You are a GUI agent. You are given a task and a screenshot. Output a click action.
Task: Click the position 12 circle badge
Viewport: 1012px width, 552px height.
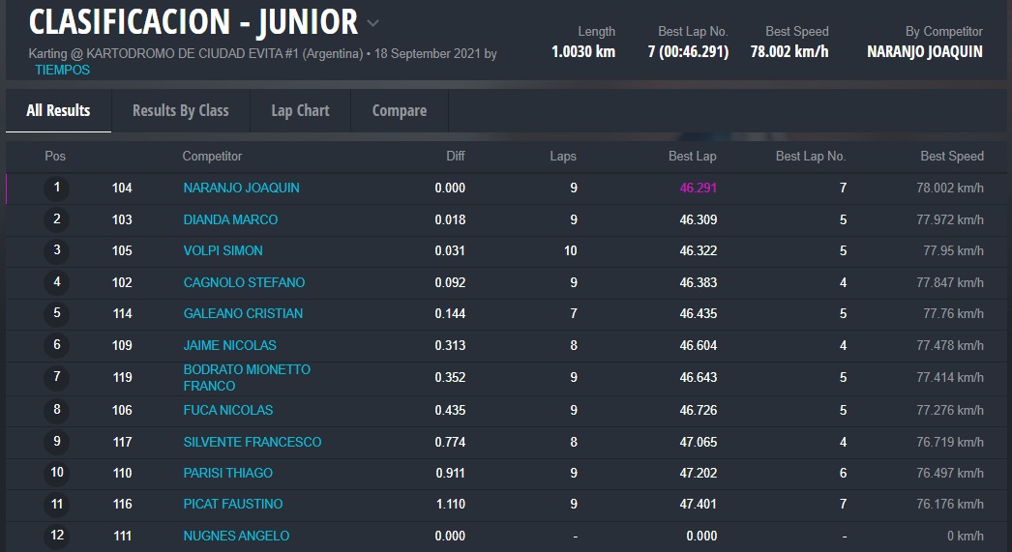pyautogui.click(x=56, y=536)
